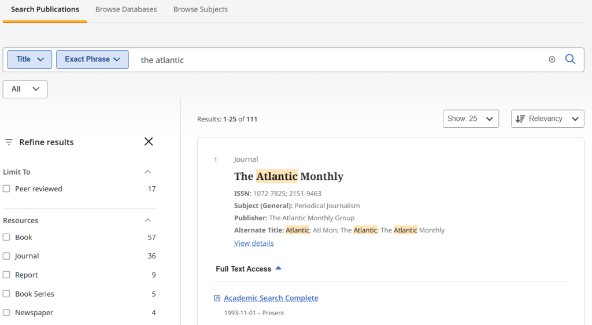Switch to the Search Publications tab
The height and width of the screenshot is (325, 592).
45,9
